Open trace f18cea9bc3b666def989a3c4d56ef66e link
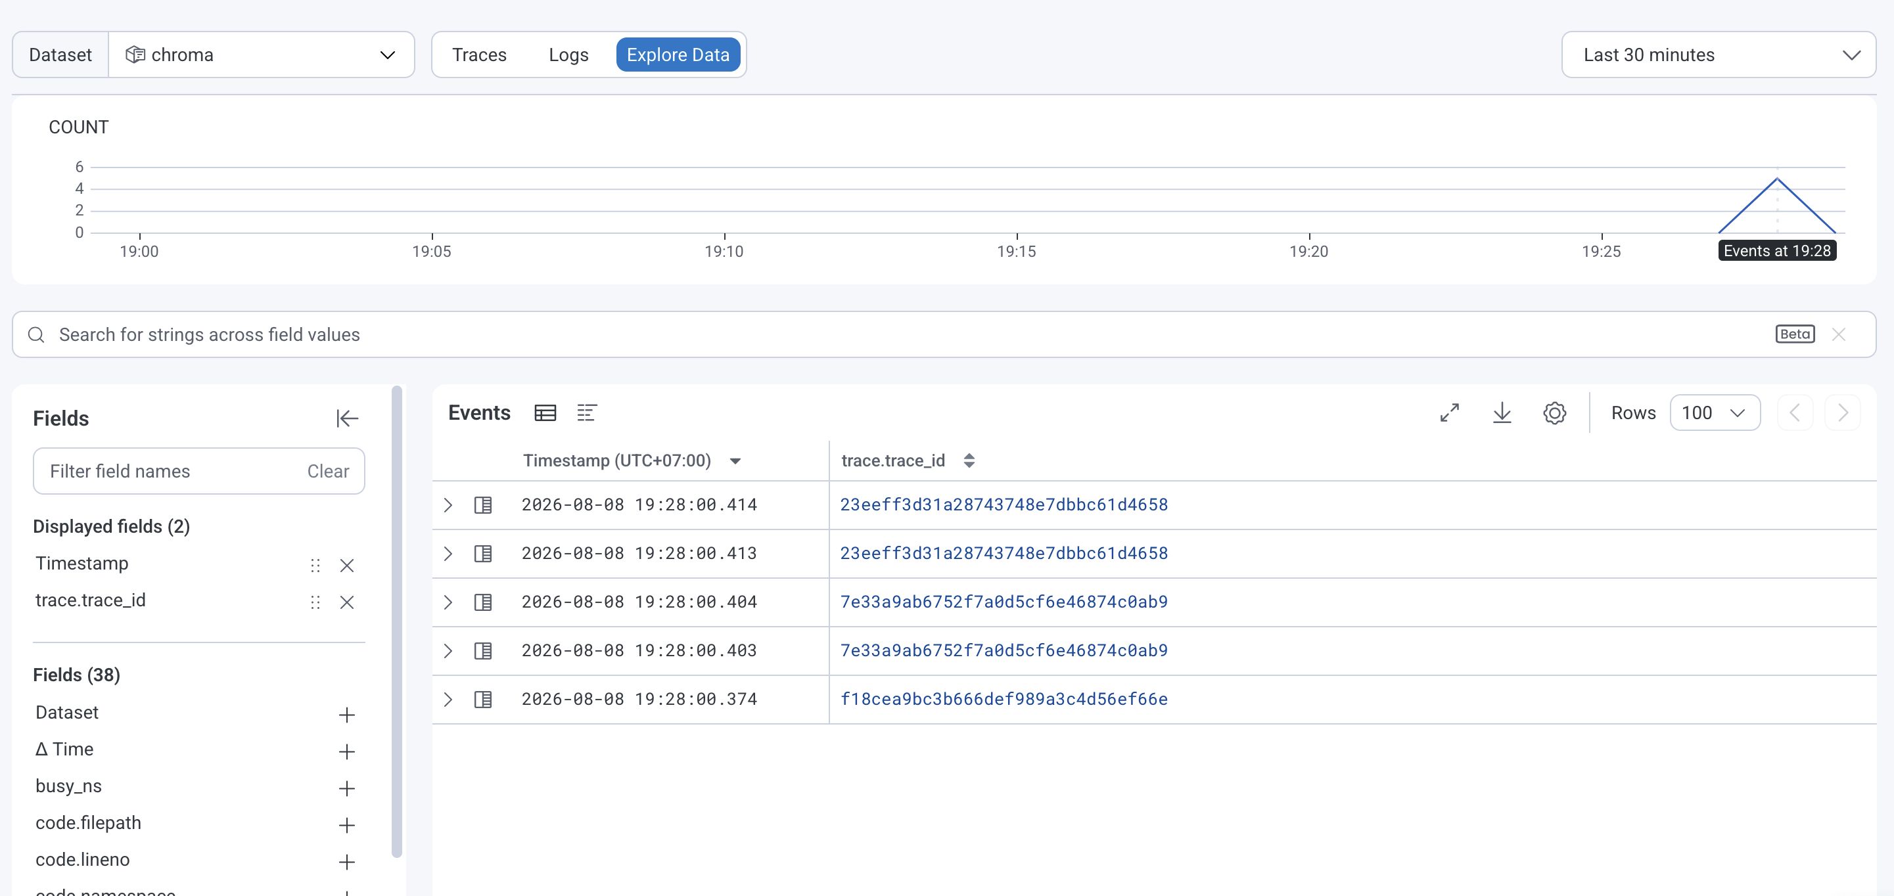 (x=1004, y=699)
